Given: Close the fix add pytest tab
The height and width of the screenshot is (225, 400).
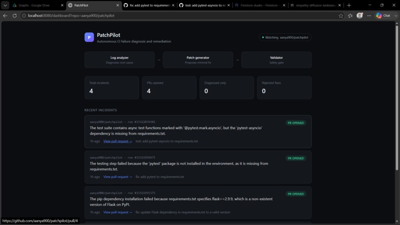Looking at the screenshot, I should [173, 5].
